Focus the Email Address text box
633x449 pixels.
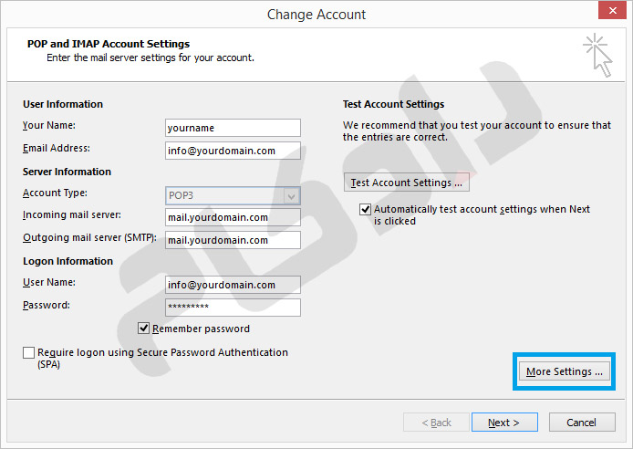click(233, 151)
